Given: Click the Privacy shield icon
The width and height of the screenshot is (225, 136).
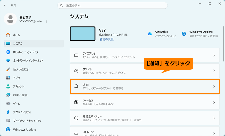Looking at the screenshot, I should pyautogui.click(x=8, y=121).
